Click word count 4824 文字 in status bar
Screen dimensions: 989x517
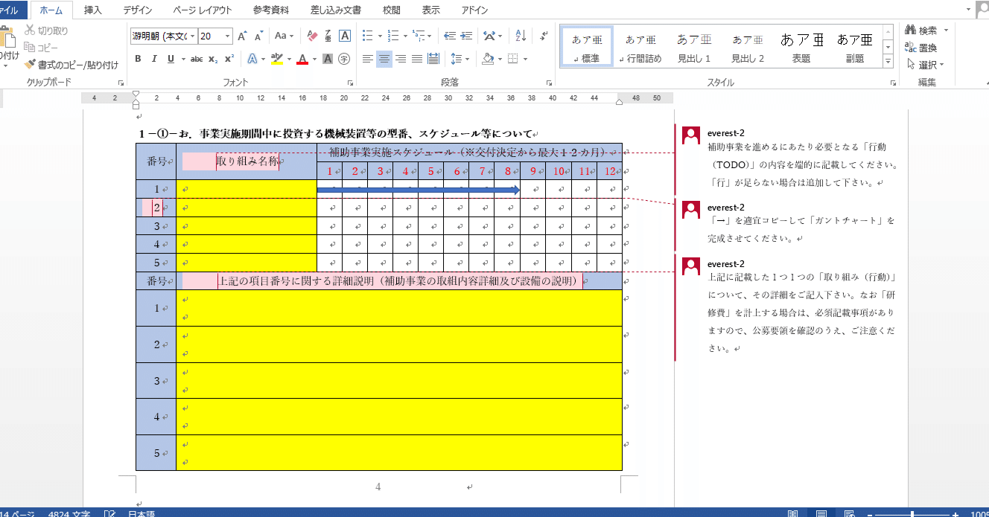69,513
